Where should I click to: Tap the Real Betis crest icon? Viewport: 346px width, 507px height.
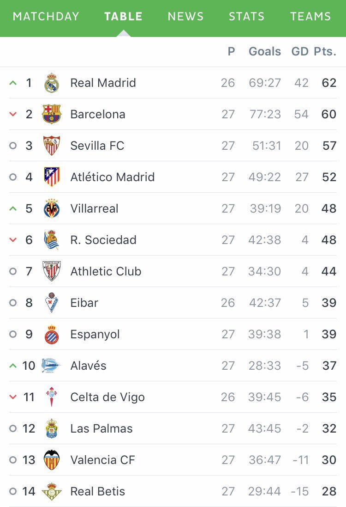tap(52, 491)
